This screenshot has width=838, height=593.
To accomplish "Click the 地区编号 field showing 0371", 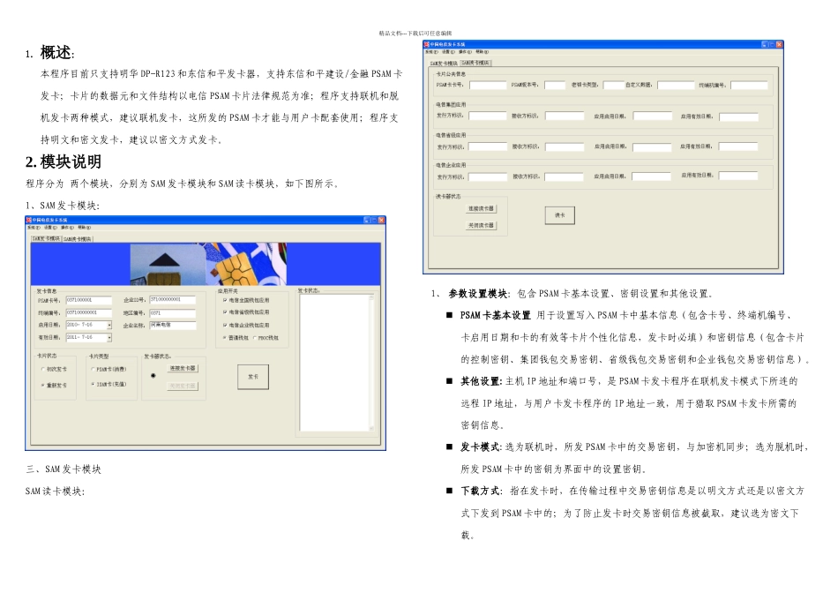I will click(173, 312).
